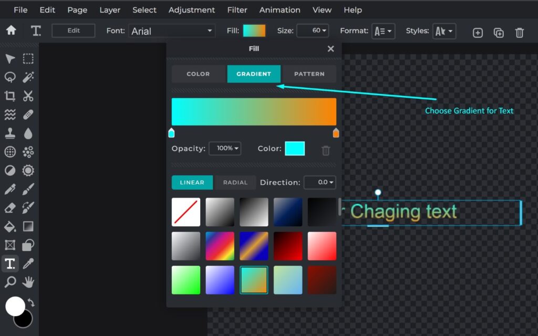Select the Pen drawing tool

point(10,189)
